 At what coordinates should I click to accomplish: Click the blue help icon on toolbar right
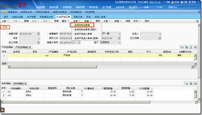click(x=198, y=21)
